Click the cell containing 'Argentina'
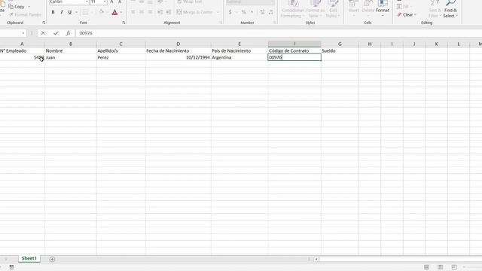This screenshot has width=482, height=271. pos(239,57)
